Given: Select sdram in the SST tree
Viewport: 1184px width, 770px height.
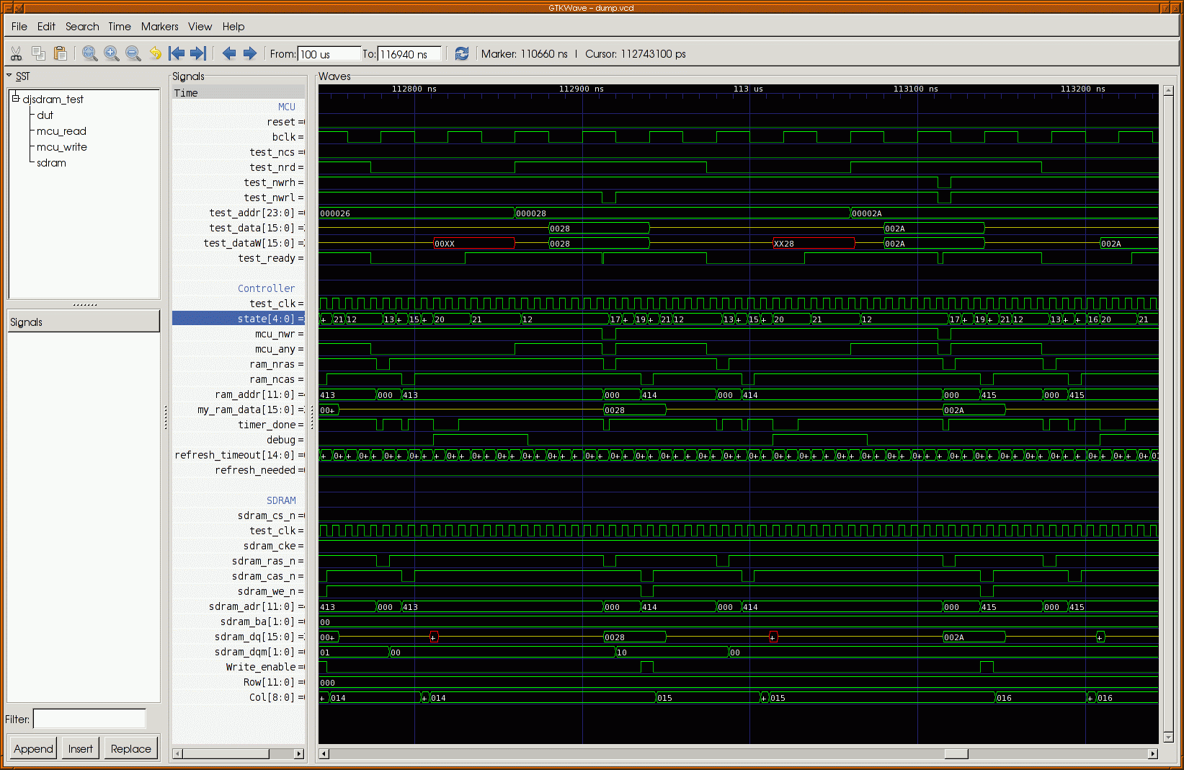Looking at the screenshot, I should [x=51, y=163].
